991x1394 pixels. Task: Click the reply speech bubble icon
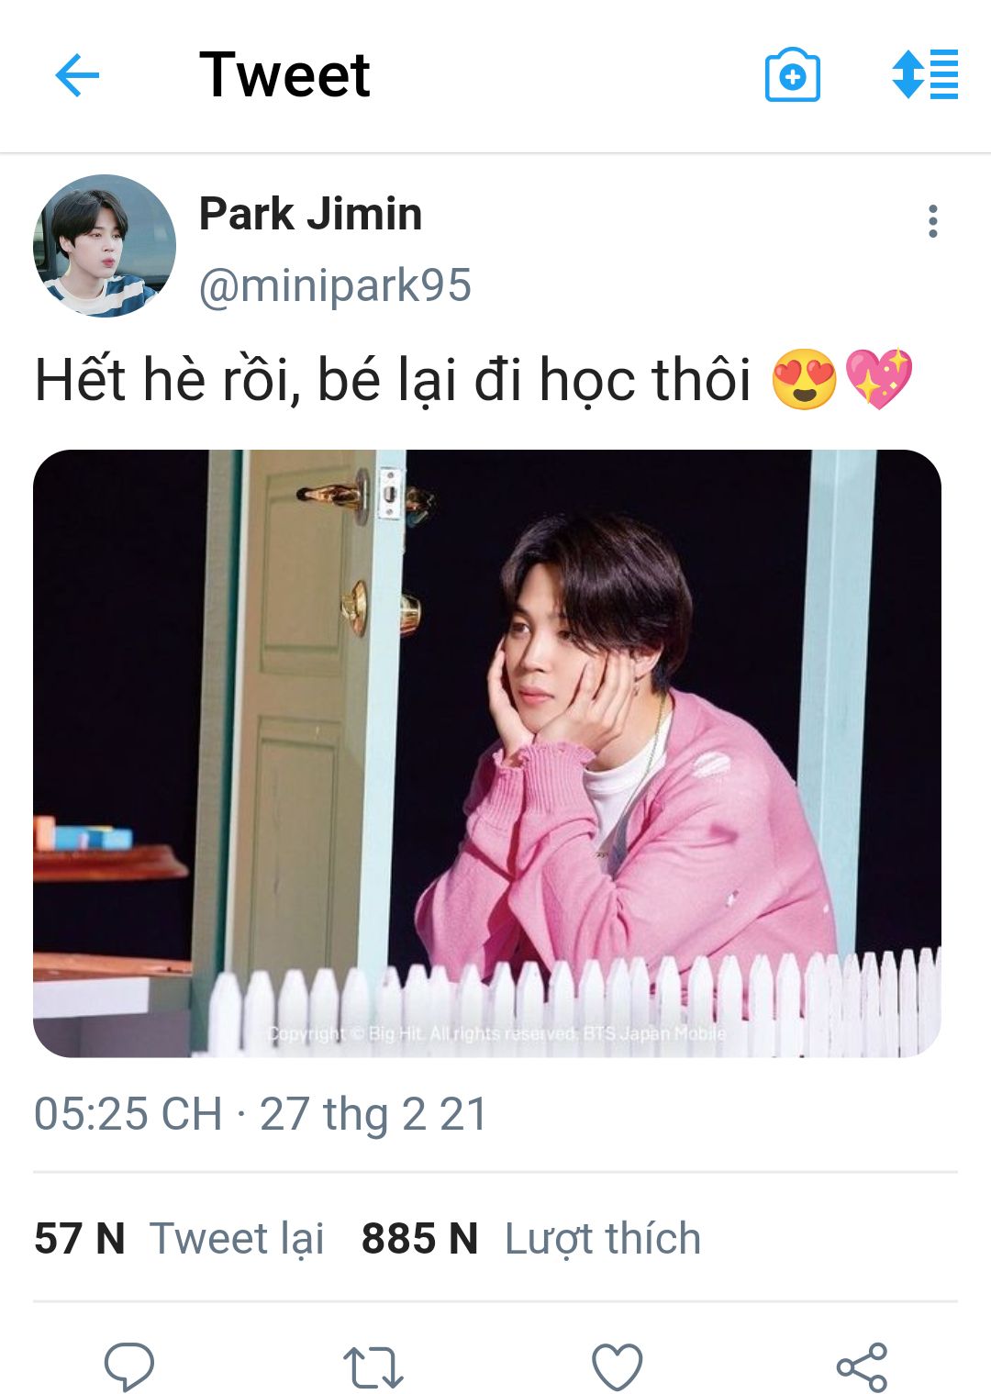pos(129,1367)
